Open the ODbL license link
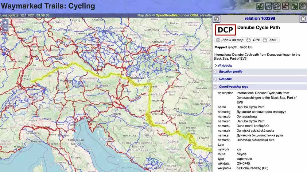This screenshot has width=307, height=172. pos(194,15)
